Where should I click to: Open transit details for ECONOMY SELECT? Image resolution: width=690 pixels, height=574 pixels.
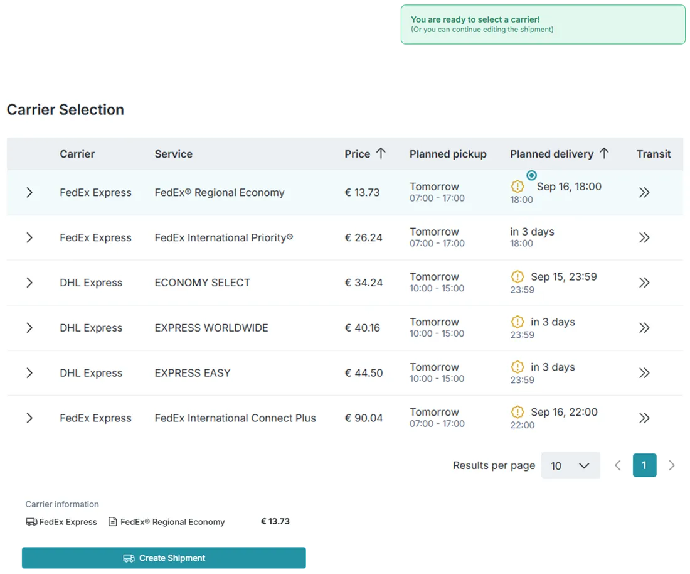[644, 283]
